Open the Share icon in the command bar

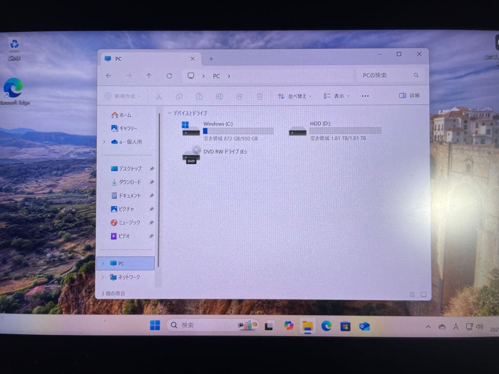[x=239, y=96]
